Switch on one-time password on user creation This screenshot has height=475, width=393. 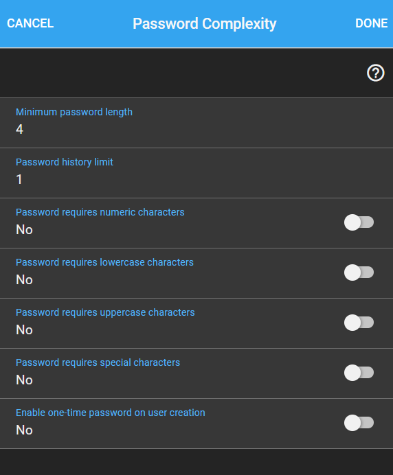coord(359,423)
